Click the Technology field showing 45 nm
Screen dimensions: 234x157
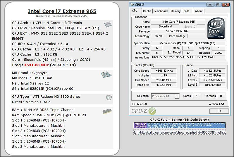tap(159, 36)
